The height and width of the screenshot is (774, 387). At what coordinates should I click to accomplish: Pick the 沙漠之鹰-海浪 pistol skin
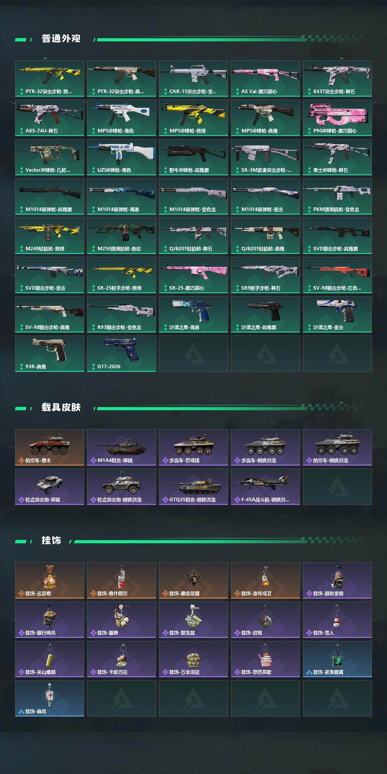tap(193, 314)
